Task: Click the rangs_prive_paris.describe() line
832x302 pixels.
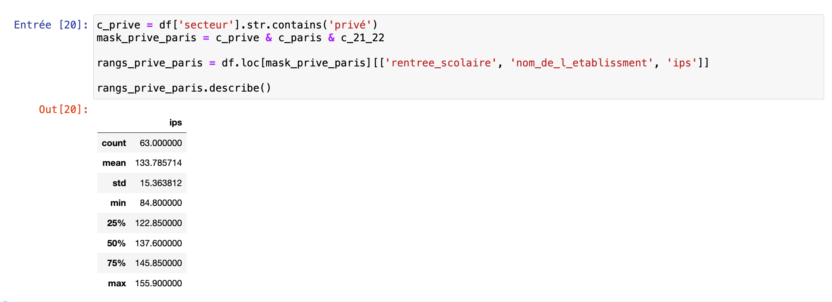Action: coord(184,88)
